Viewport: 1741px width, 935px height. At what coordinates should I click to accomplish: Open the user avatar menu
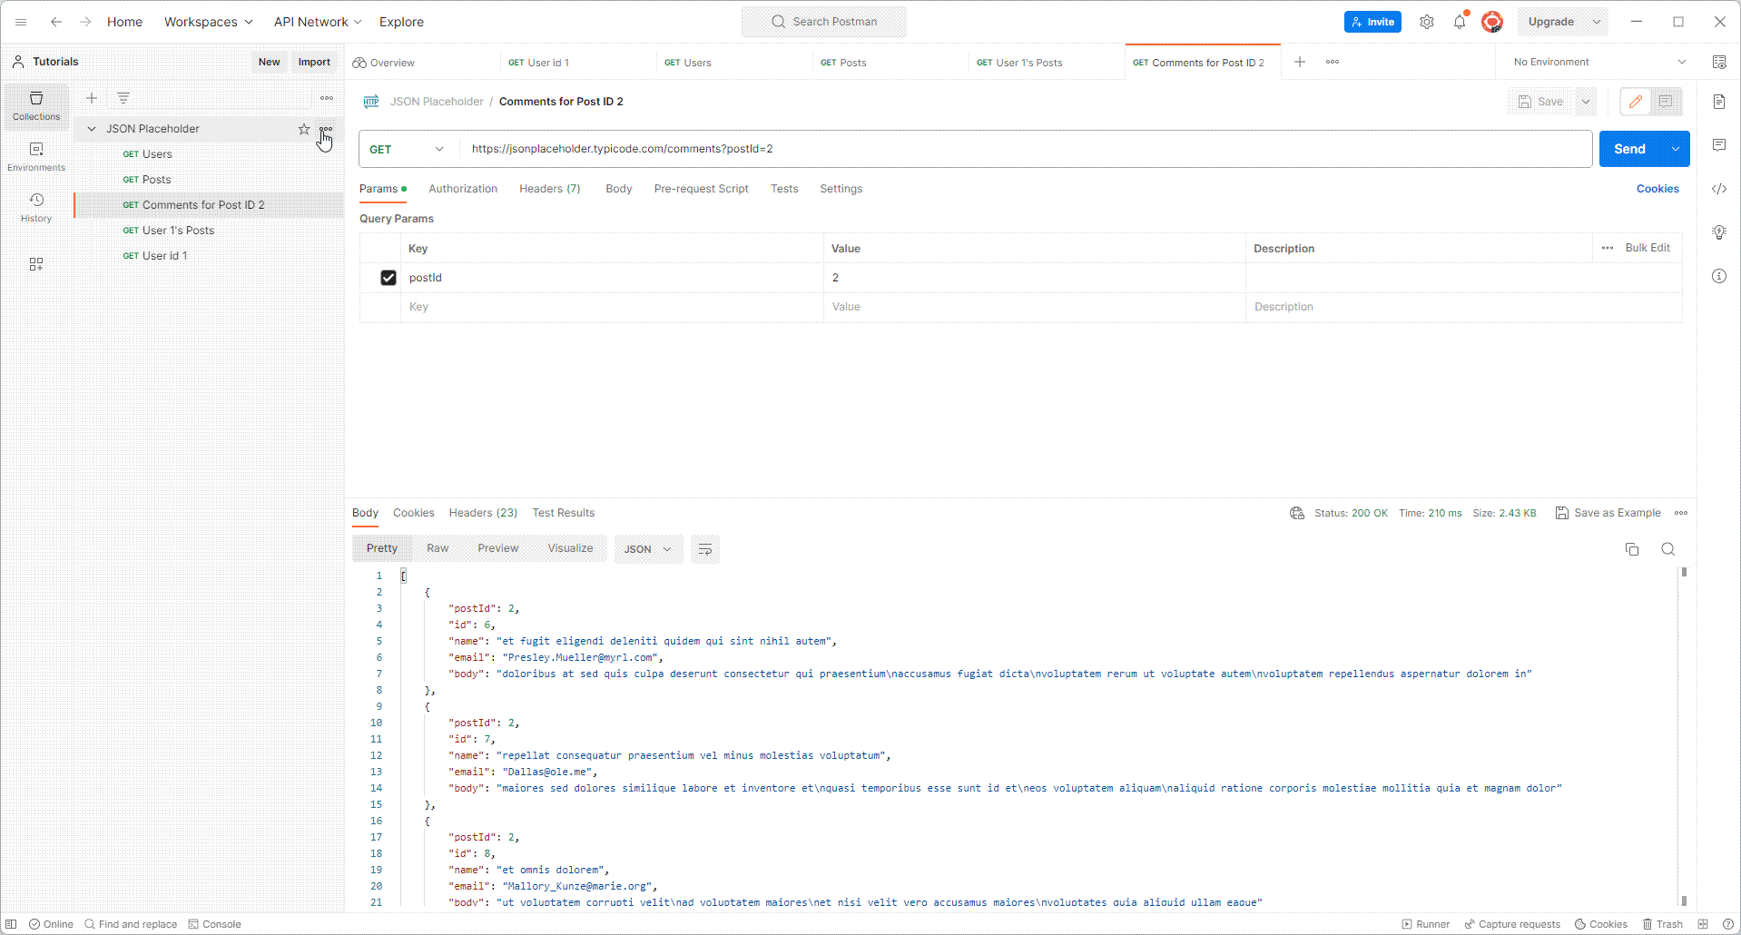click(1492, 22)
